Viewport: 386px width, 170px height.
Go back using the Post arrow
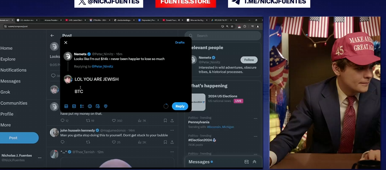(52, 35)
